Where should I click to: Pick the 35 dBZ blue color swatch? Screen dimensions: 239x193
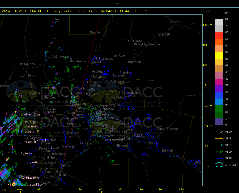[219, 95]
